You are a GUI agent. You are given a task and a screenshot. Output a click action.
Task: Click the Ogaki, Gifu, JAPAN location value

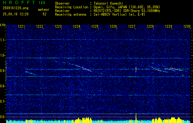[x=127, y=7]
